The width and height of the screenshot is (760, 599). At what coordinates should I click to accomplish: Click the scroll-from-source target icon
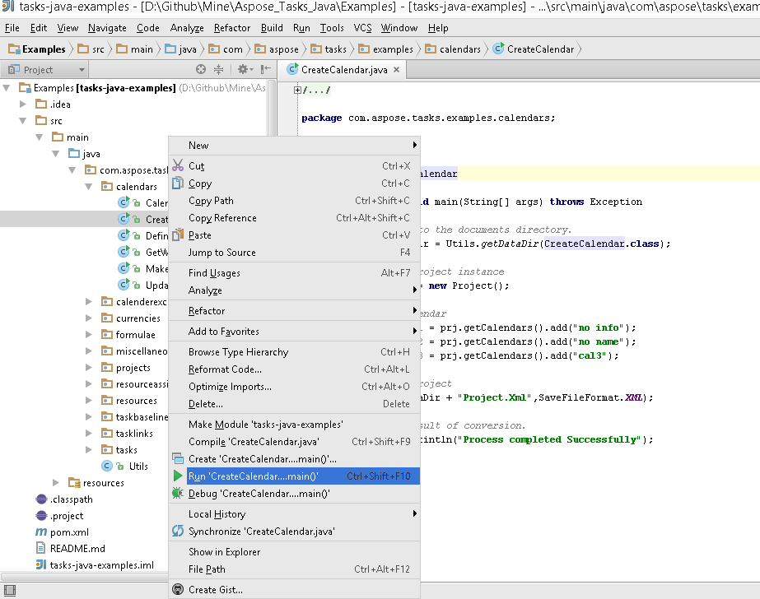[x=201, y=70]
